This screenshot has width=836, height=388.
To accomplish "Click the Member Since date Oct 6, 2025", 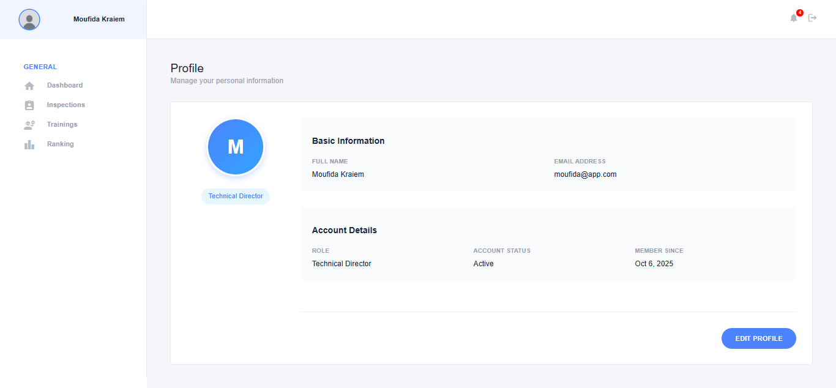I will point(654,264).
